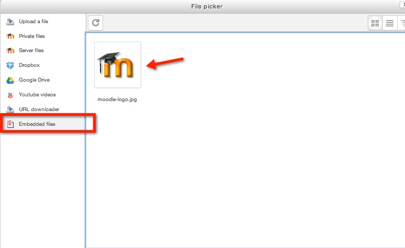Open the URL downloader repository
The width and height of the screenshot is (405, 248).
[x=39, y=110]
